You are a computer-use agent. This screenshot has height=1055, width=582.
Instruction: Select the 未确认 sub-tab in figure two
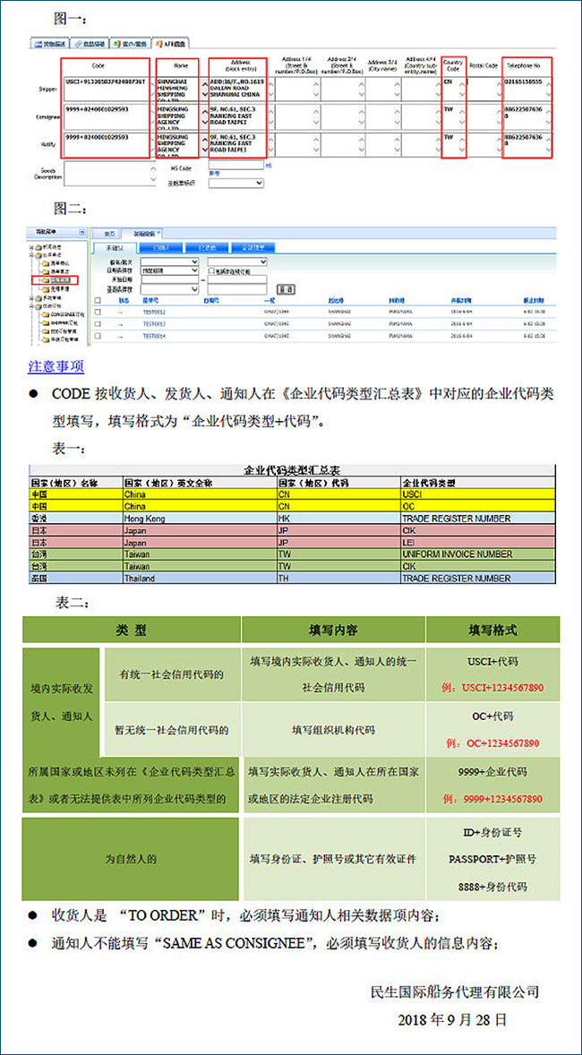[114, 247]
